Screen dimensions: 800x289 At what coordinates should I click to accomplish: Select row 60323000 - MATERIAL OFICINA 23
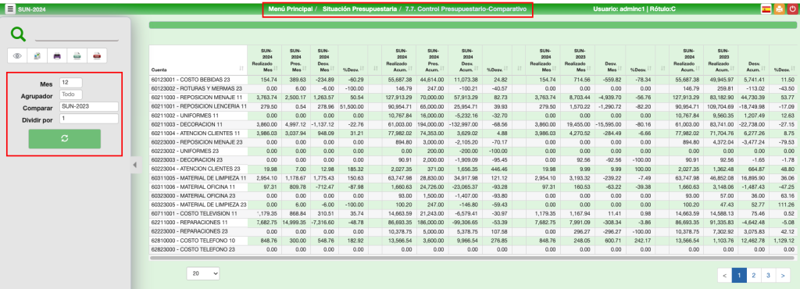[472, 196]
